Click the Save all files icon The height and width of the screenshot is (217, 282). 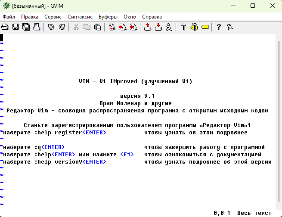click(26, 27)
